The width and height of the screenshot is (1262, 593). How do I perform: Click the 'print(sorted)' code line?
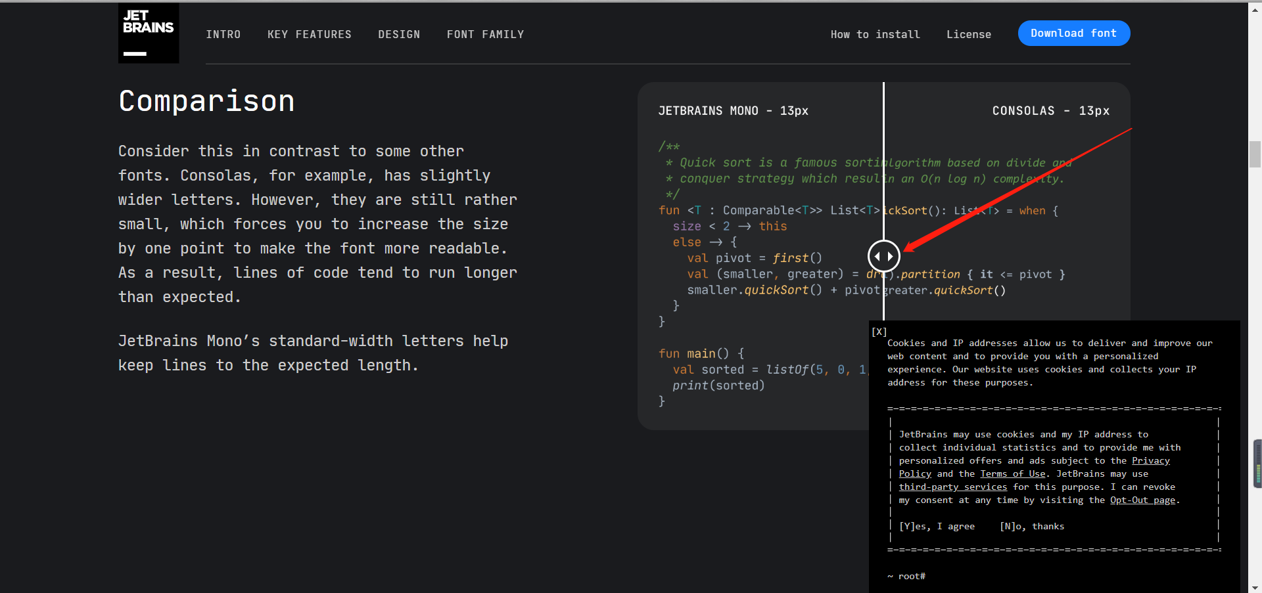(718, 385)
